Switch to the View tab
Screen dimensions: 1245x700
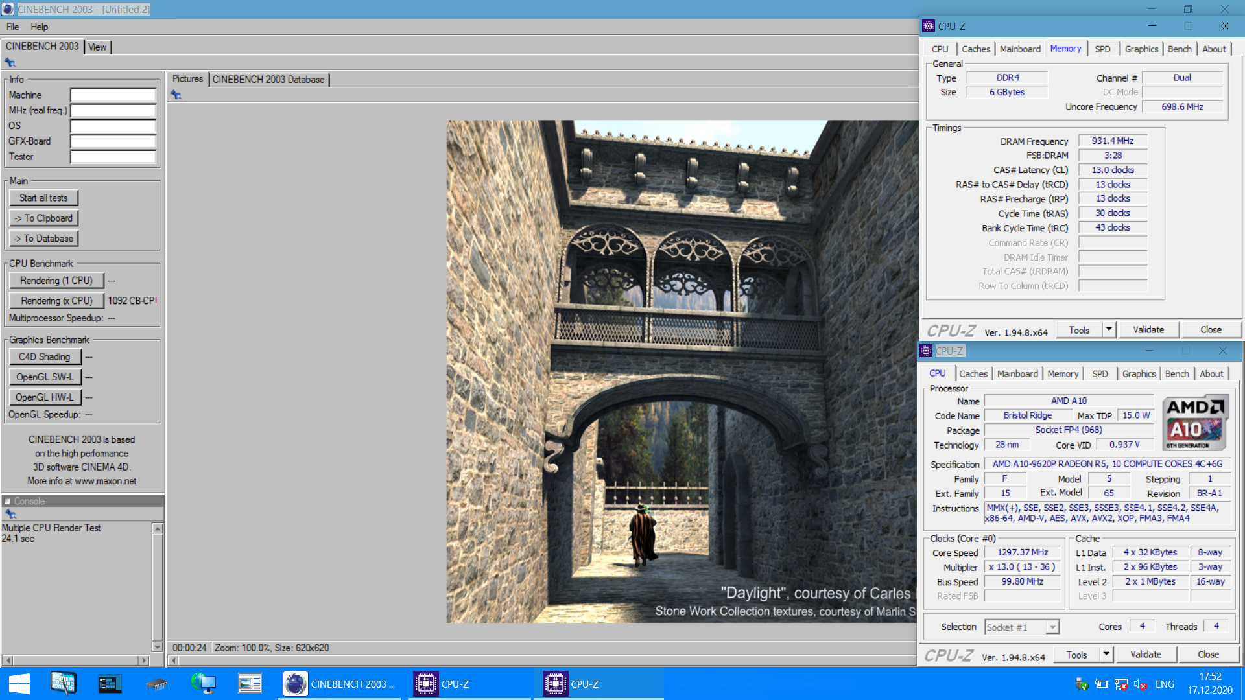97,47
